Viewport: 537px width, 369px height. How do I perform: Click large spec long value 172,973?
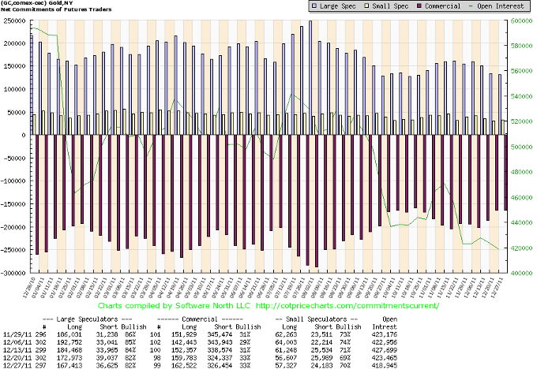point(69,358)
